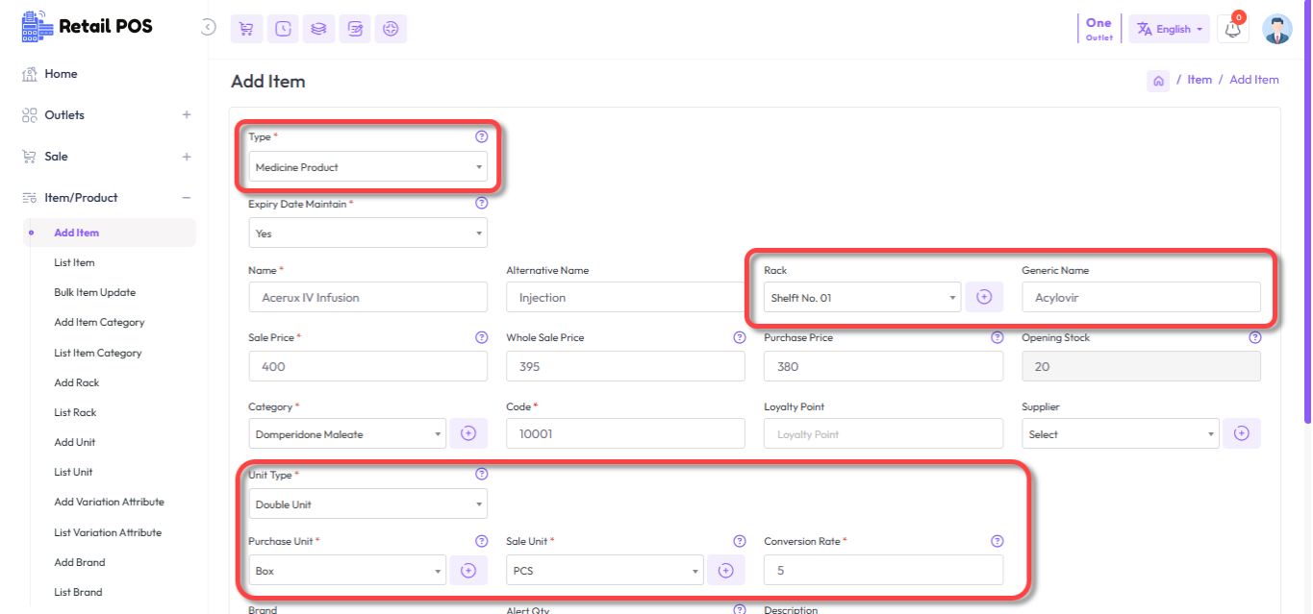Screen dimensions: 1313x614
Task: Open the English language selector
Action: (x=1171, y=30)
